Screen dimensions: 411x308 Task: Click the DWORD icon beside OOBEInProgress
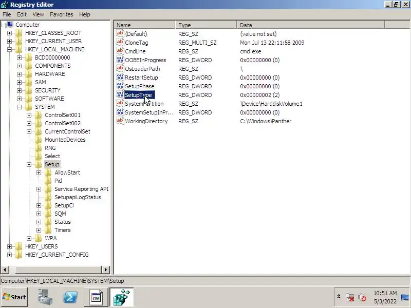click(x=120, y=60)
